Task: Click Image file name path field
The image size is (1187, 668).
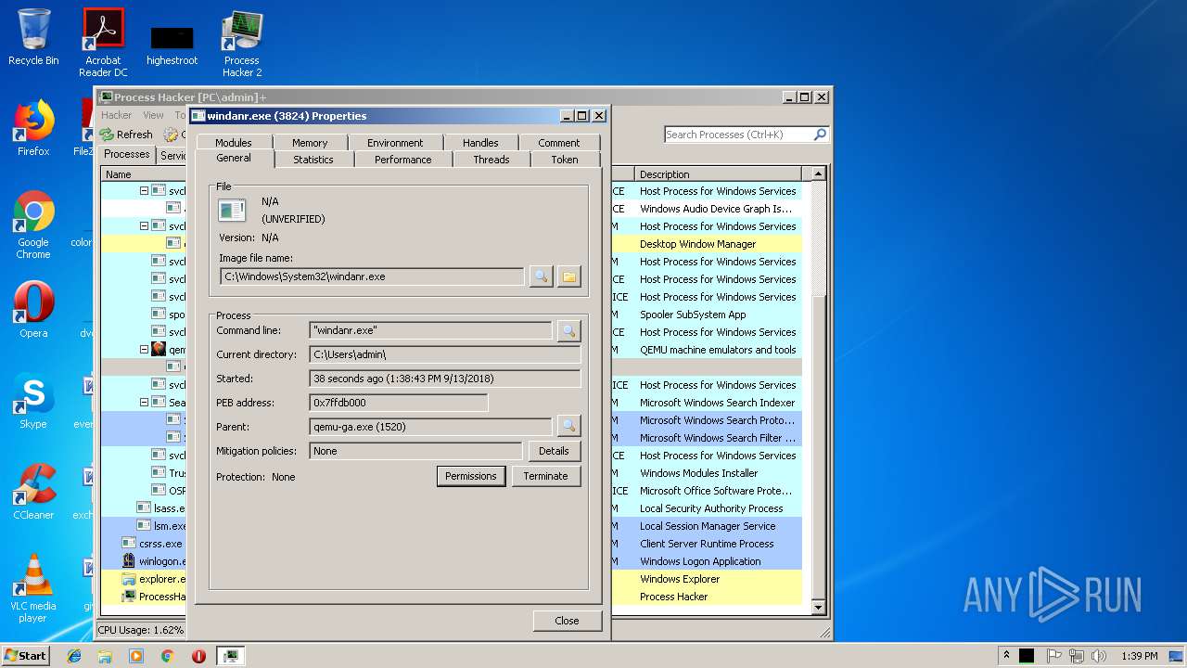Action: [372, 276]
